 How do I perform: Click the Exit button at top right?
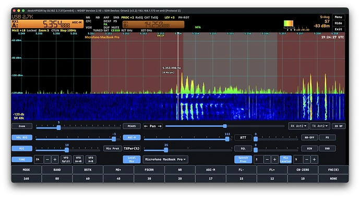coord(339,29)
